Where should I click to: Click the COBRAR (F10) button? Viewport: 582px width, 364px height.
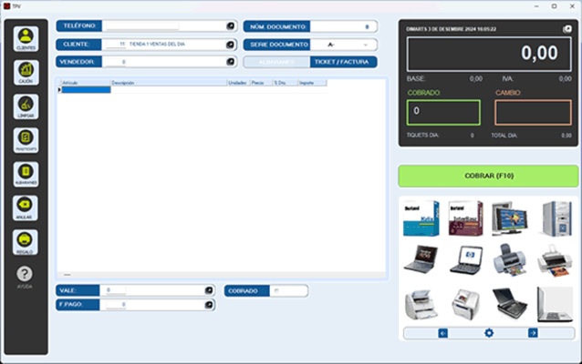(x=488, y=176)
